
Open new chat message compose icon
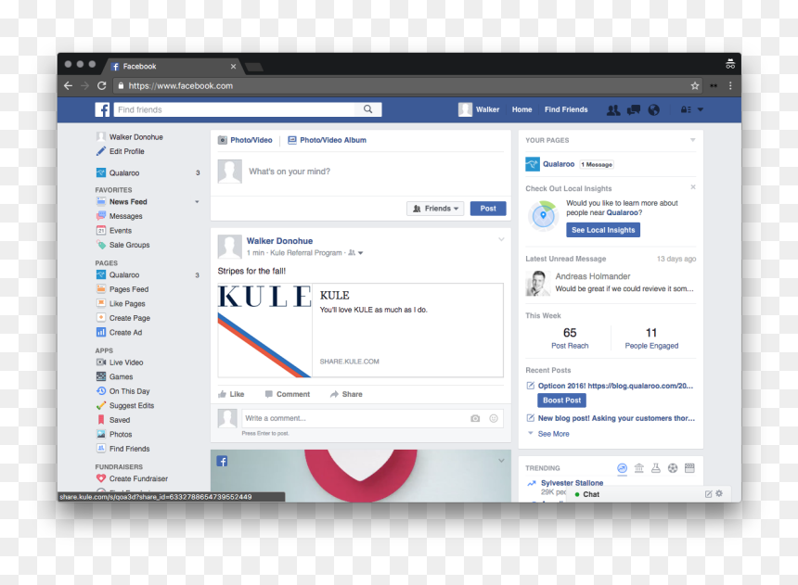[x=708, y=494]
